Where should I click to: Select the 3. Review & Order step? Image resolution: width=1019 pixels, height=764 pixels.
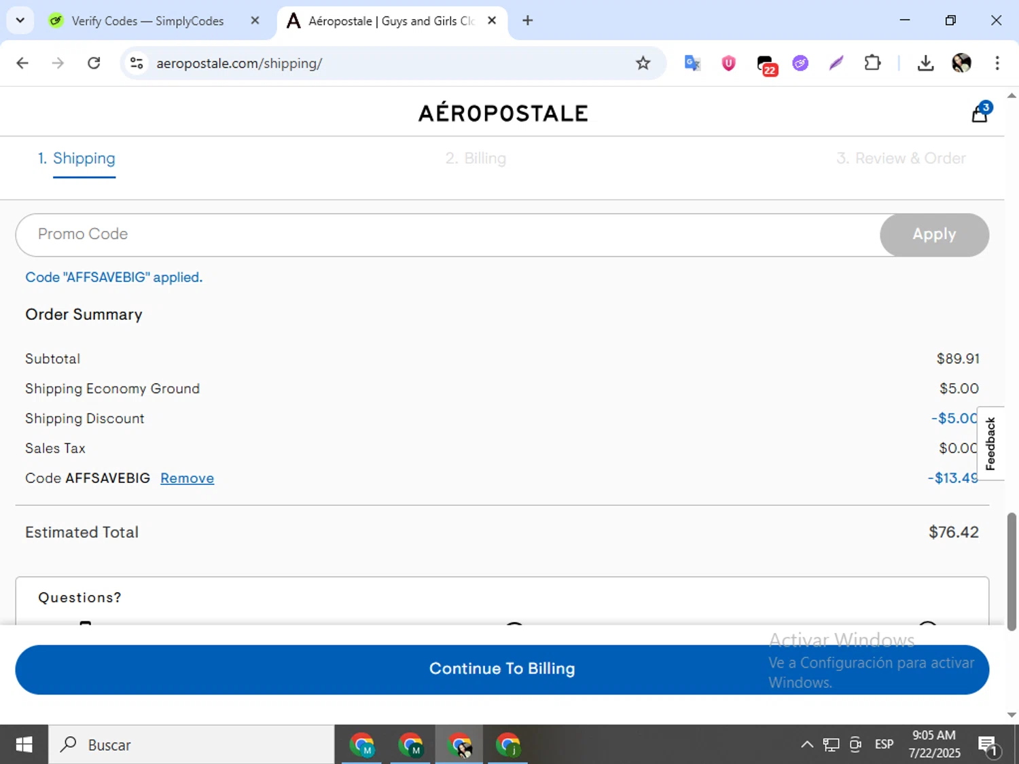coord(901,158)
